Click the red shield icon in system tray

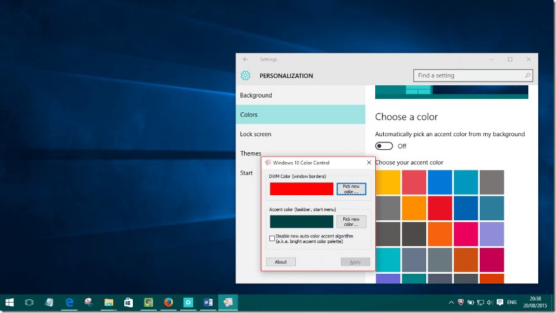tap(461, 303)
